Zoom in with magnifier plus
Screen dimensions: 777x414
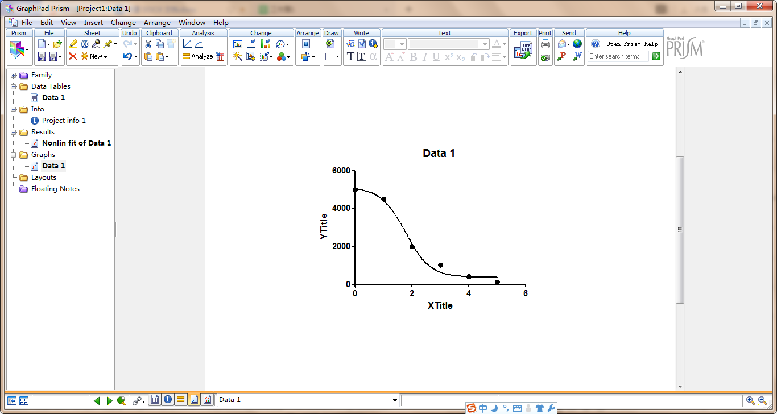click(x=751, y=400)
